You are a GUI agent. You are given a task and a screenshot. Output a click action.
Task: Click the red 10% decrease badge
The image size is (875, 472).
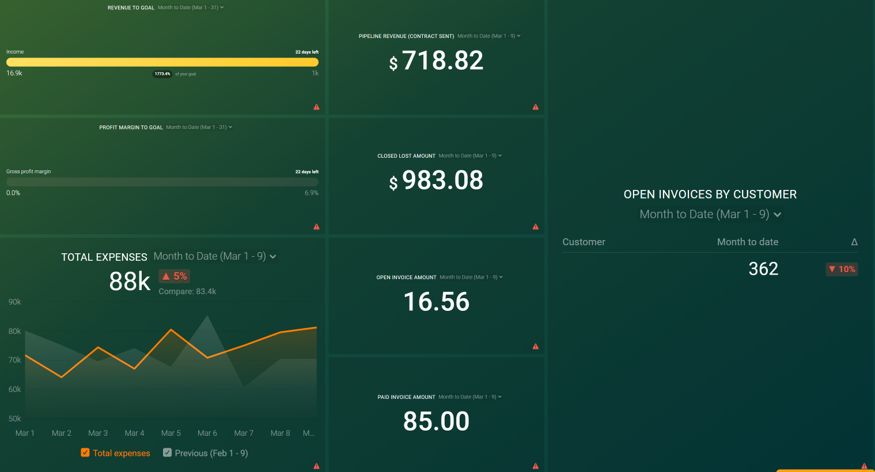(x=842, y=269)
